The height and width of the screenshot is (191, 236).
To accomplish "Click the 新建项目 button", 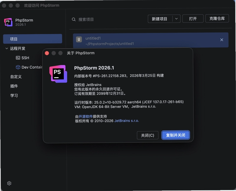I will coord(160,19).
